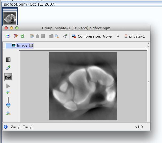Click the toolbar magnifying glass lens icon
Image resolution: width=162 pixels, height=143 pixels.
pyautogui.click(x=57, y=36)
